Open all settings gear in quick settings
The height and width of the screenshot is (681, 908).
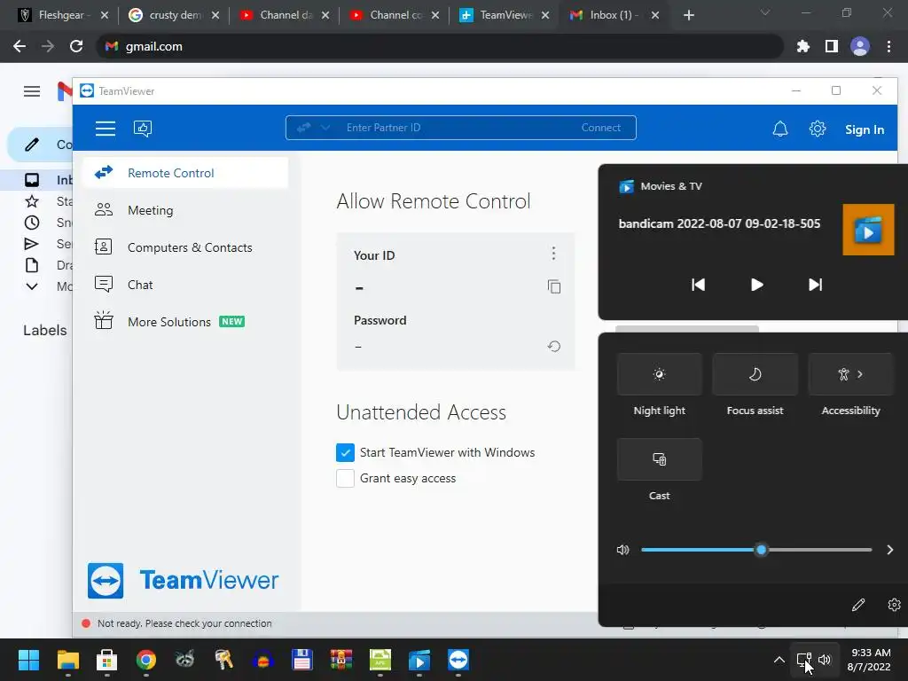click(x=894, y=605)
